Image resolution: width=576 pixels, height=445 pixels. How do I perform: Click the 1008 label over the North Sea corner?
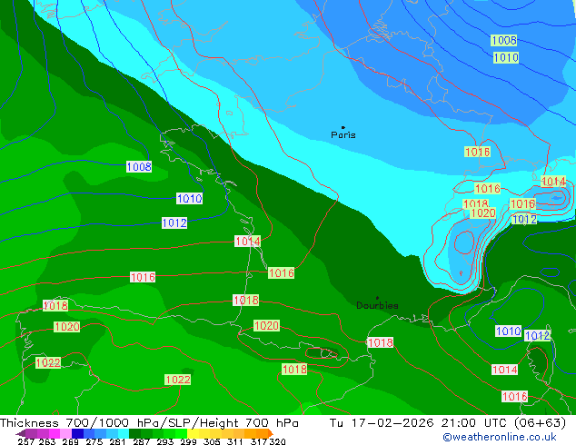(503, 40)
